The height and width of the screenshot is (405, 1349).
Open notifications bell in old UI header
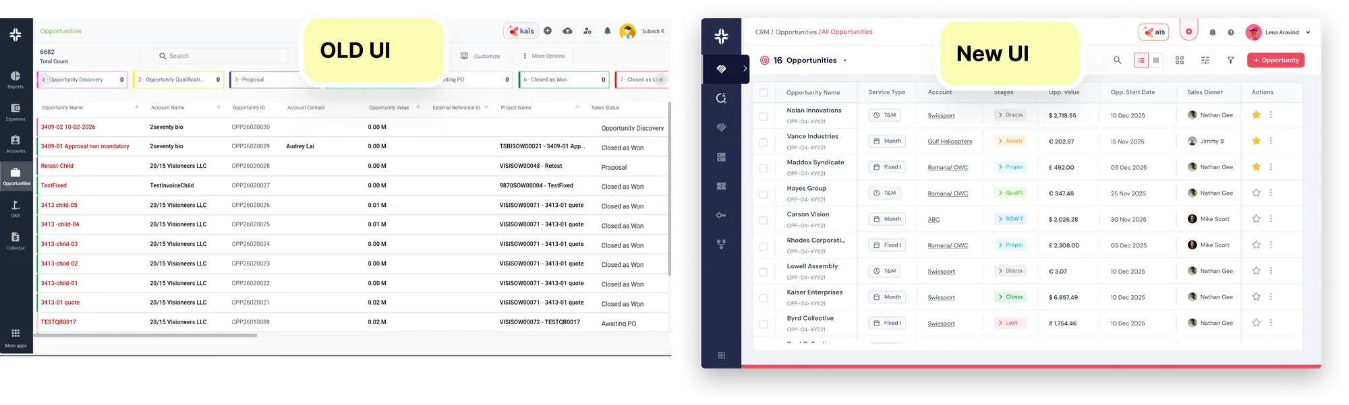tap(607, 31)
